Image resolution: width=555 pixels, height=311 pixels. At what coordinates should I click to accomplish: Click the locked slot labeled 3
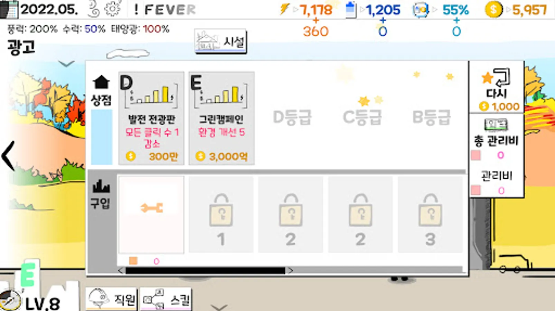pos(430,215)
